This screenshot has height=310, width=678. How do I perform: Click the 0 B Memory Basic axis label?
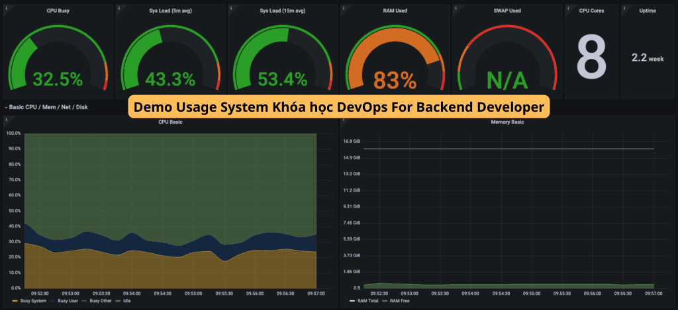(357, 288)
